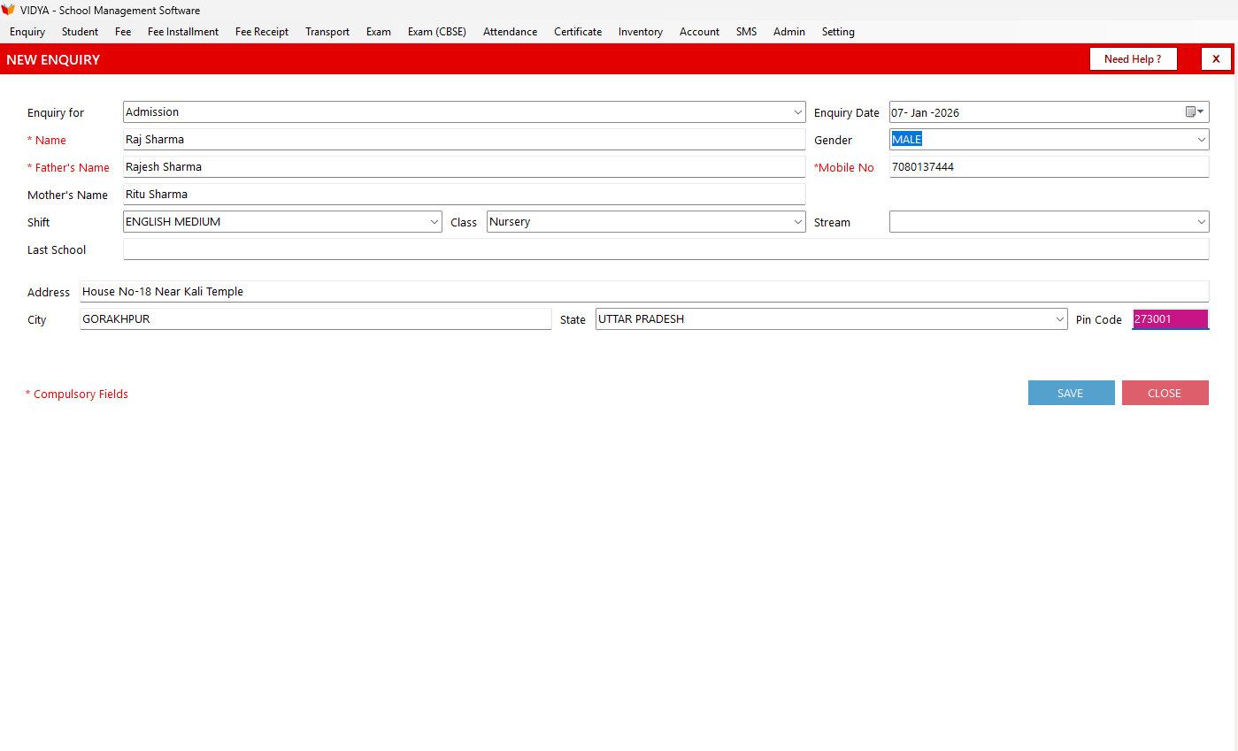
Task: Open the Student menu
Action: pos(80,32)
